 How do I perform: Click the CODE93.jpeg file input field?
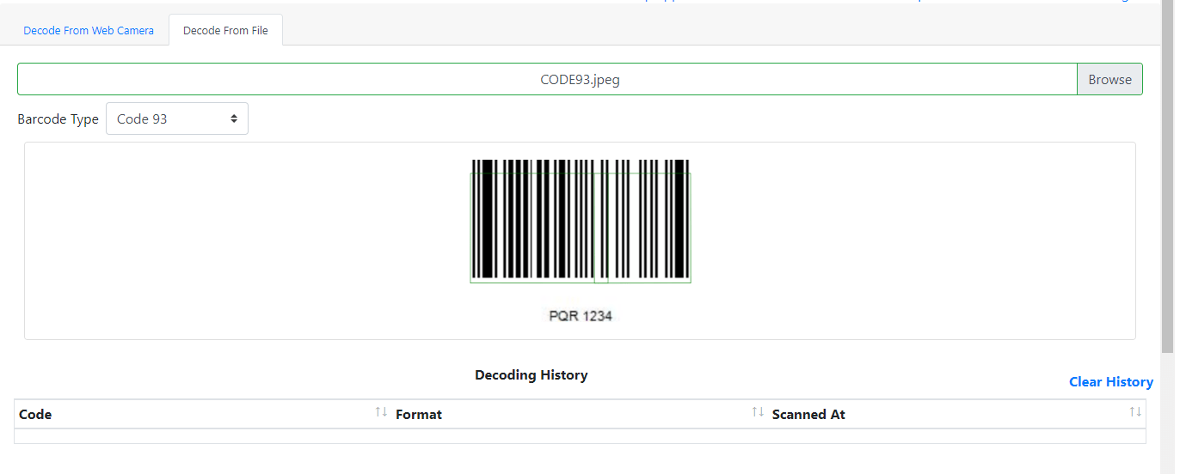[x=547, y=80]
